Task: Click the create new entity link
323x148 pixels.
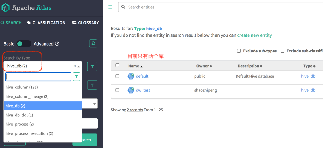Action: pyautogui.click(x=255, y=35)
